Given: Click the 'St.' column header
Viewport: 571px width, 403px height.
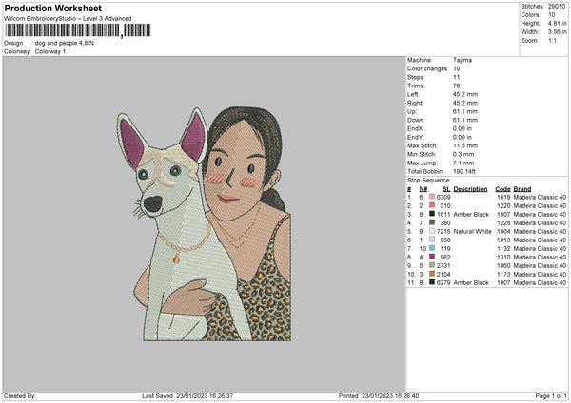Looking at the screenshot, I should pyautogui.click(x=446, y=189).
